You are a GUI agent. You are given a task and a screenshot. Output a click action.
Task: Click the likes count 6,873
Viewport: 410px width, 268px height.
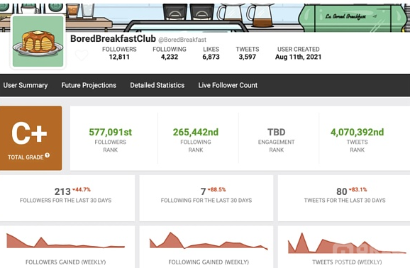coord(211,57)
